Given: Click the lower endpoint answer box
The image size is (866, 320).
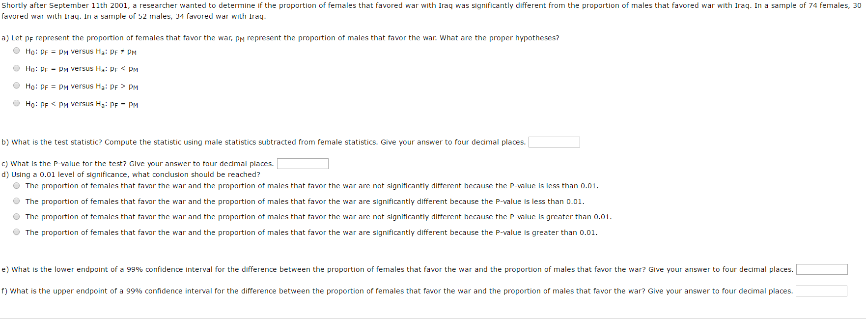Looking at the screenshot, I should click(x=821, y=269).
